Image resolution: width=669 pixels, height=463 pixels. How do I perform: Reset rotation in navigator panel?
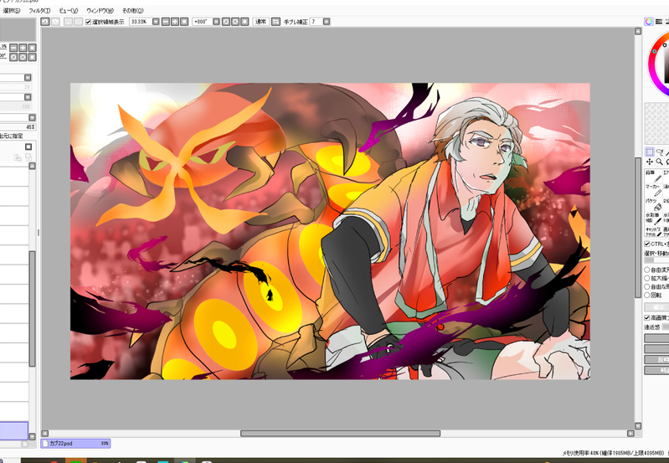click(32, 57)
